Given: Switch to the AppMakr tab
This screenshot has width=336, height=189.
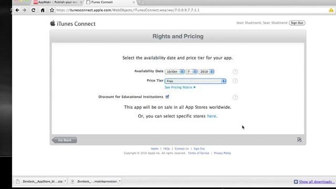Looking at the screenshot, I should pos(57,2).
